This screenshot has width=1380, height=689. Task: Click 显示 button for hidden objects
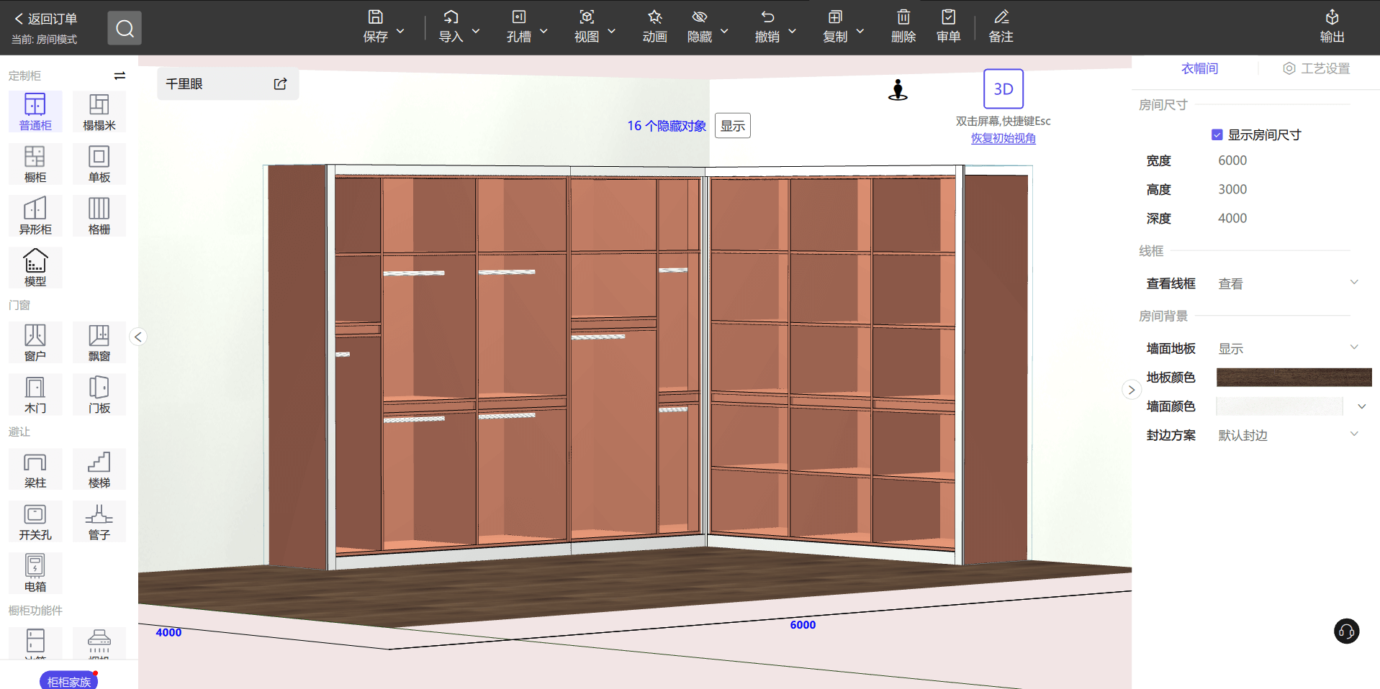tap(732, 126)
